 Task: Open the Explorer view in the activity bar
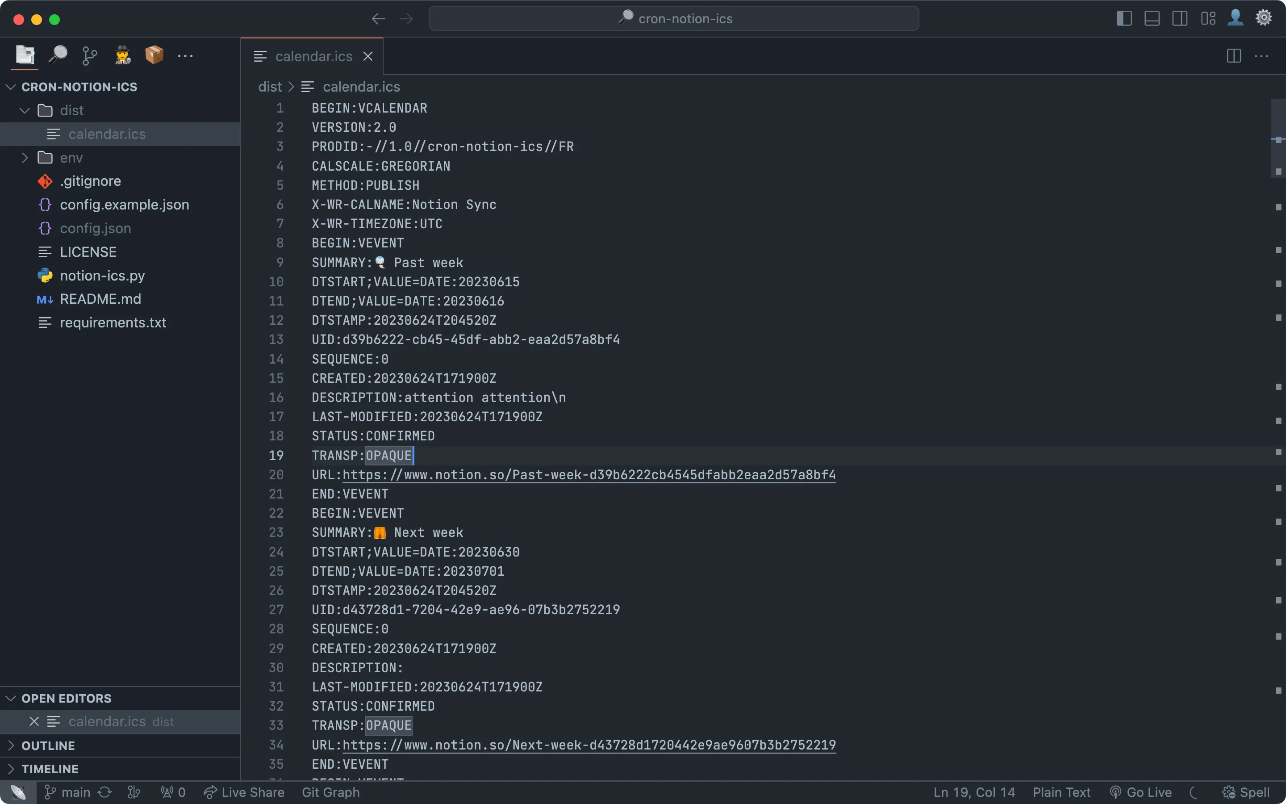pos(25,55)
